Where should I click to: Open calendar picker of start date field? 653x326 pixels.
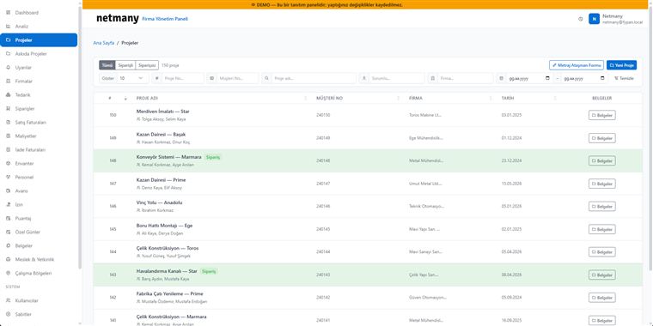click(547, 78)
